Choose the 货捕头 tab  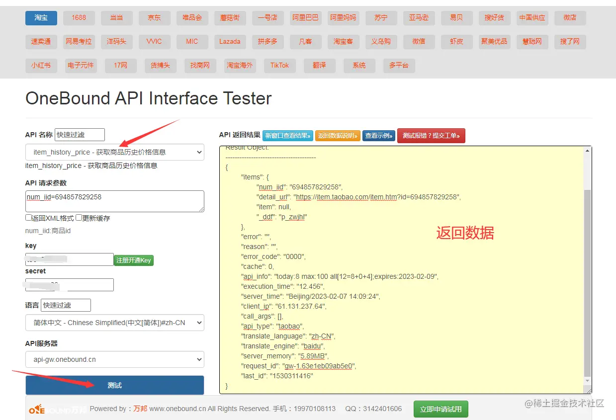[x=160, y=66]
